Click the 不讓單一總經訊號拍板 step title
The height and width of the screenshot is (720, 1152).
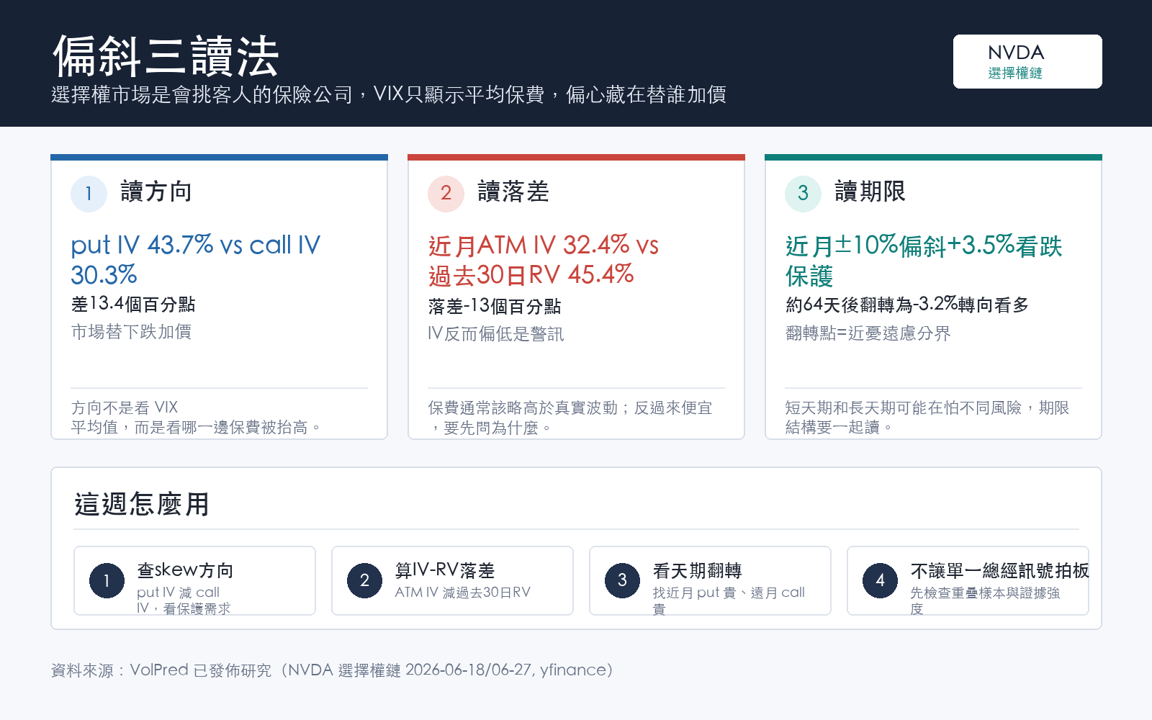(x=999, y=570)
